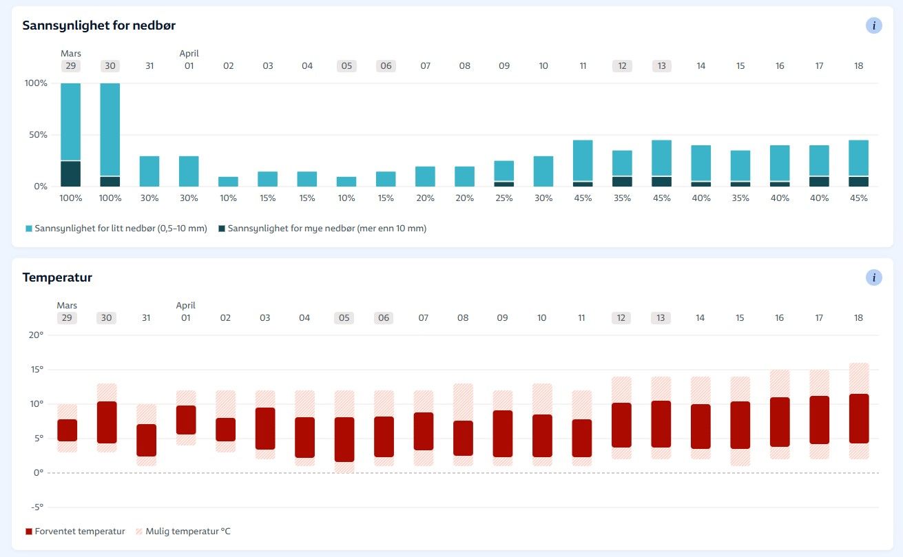Click the 45% label under April 18
The height and width of the screenshot is (557, 903).
pos(858,198)
